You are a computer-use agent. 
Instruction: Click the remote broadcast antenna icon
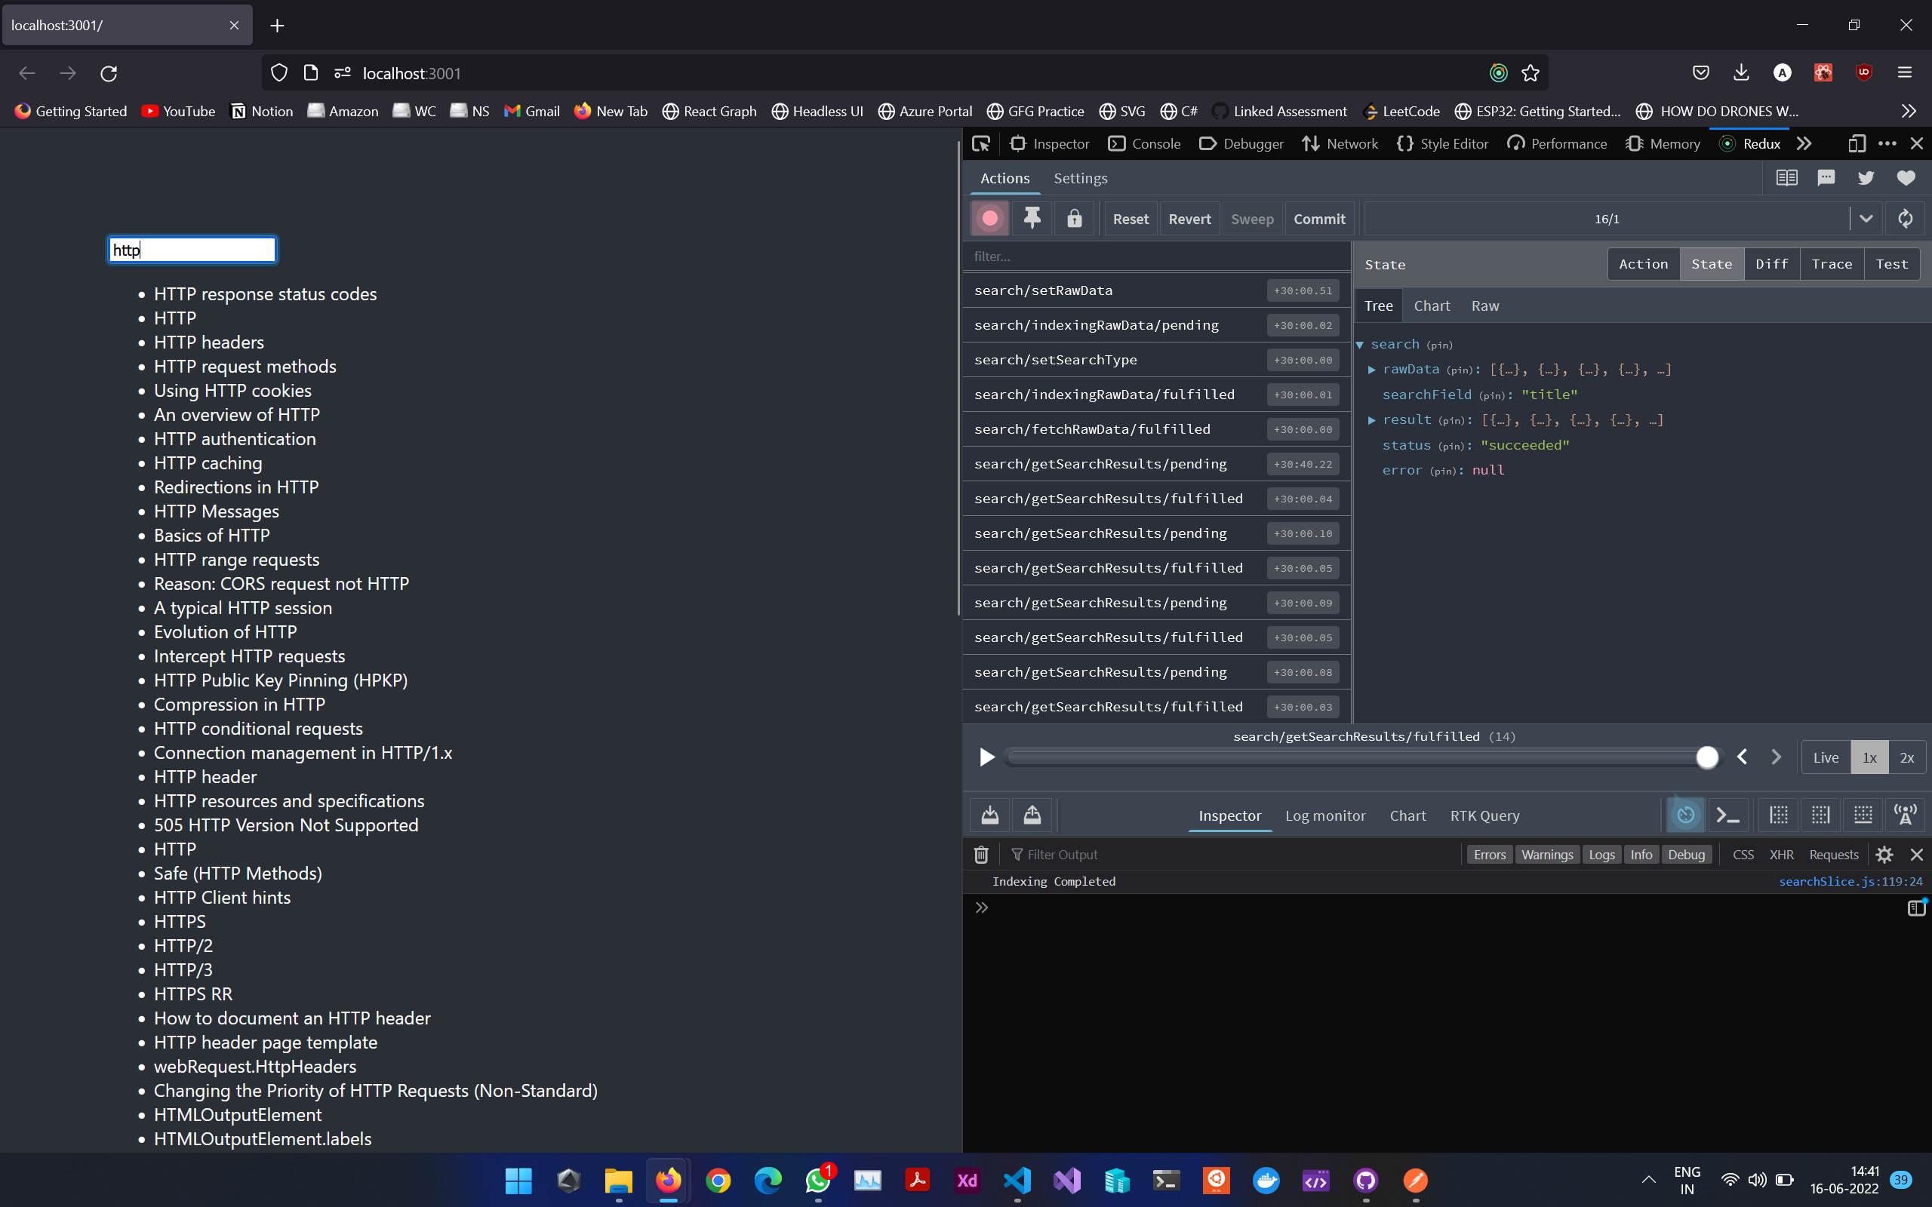[1905, 815]
